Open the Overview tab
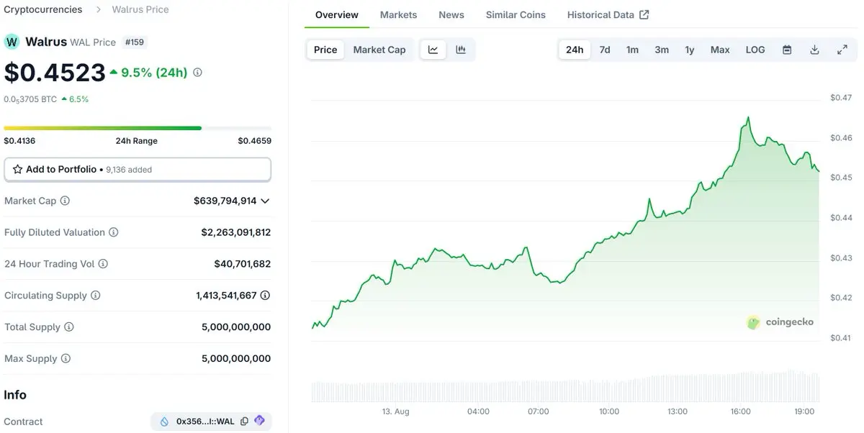864x433 pixels. 337,14
